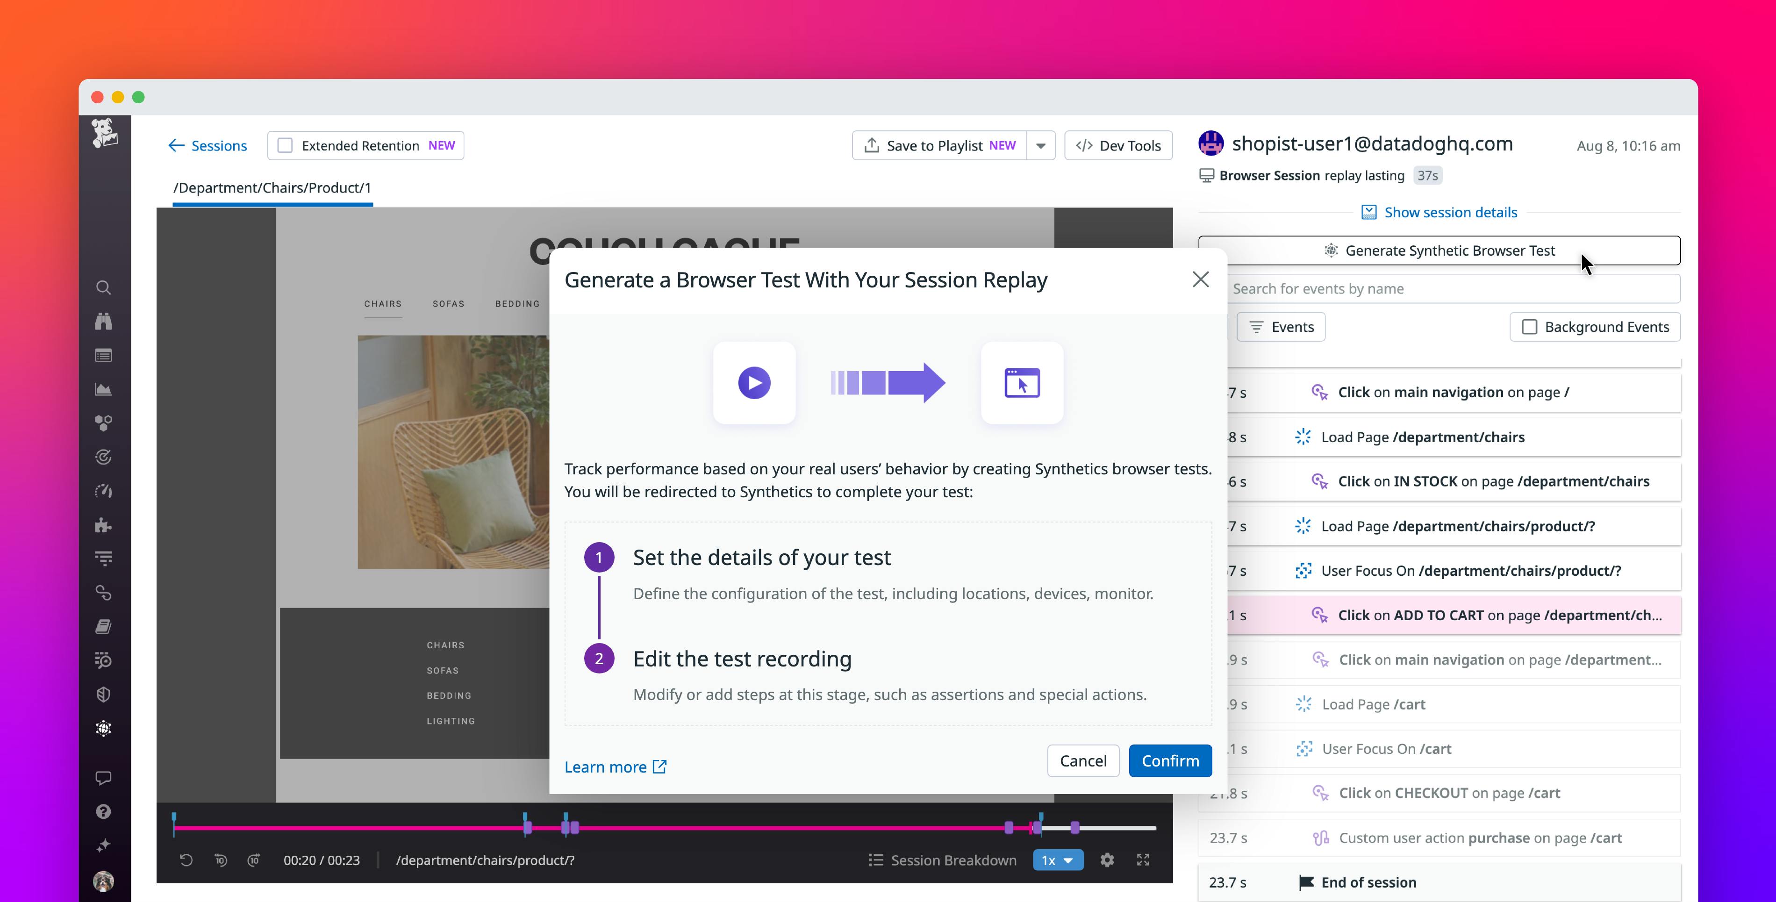
Task: Toggle the Extended Retention checkbox
Action: tap(285, 145)
